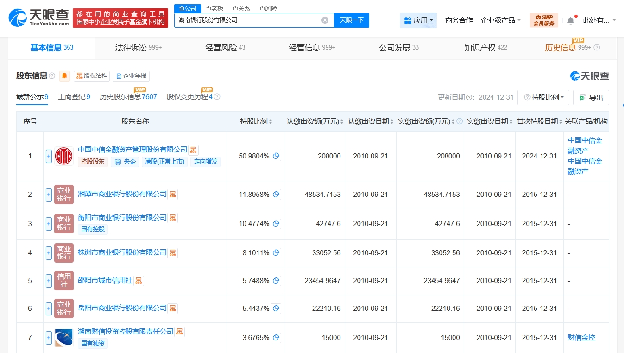Click the 天眼一下 search button
Viewport: 624px width, 353px height.
click(x=351, y=20)
